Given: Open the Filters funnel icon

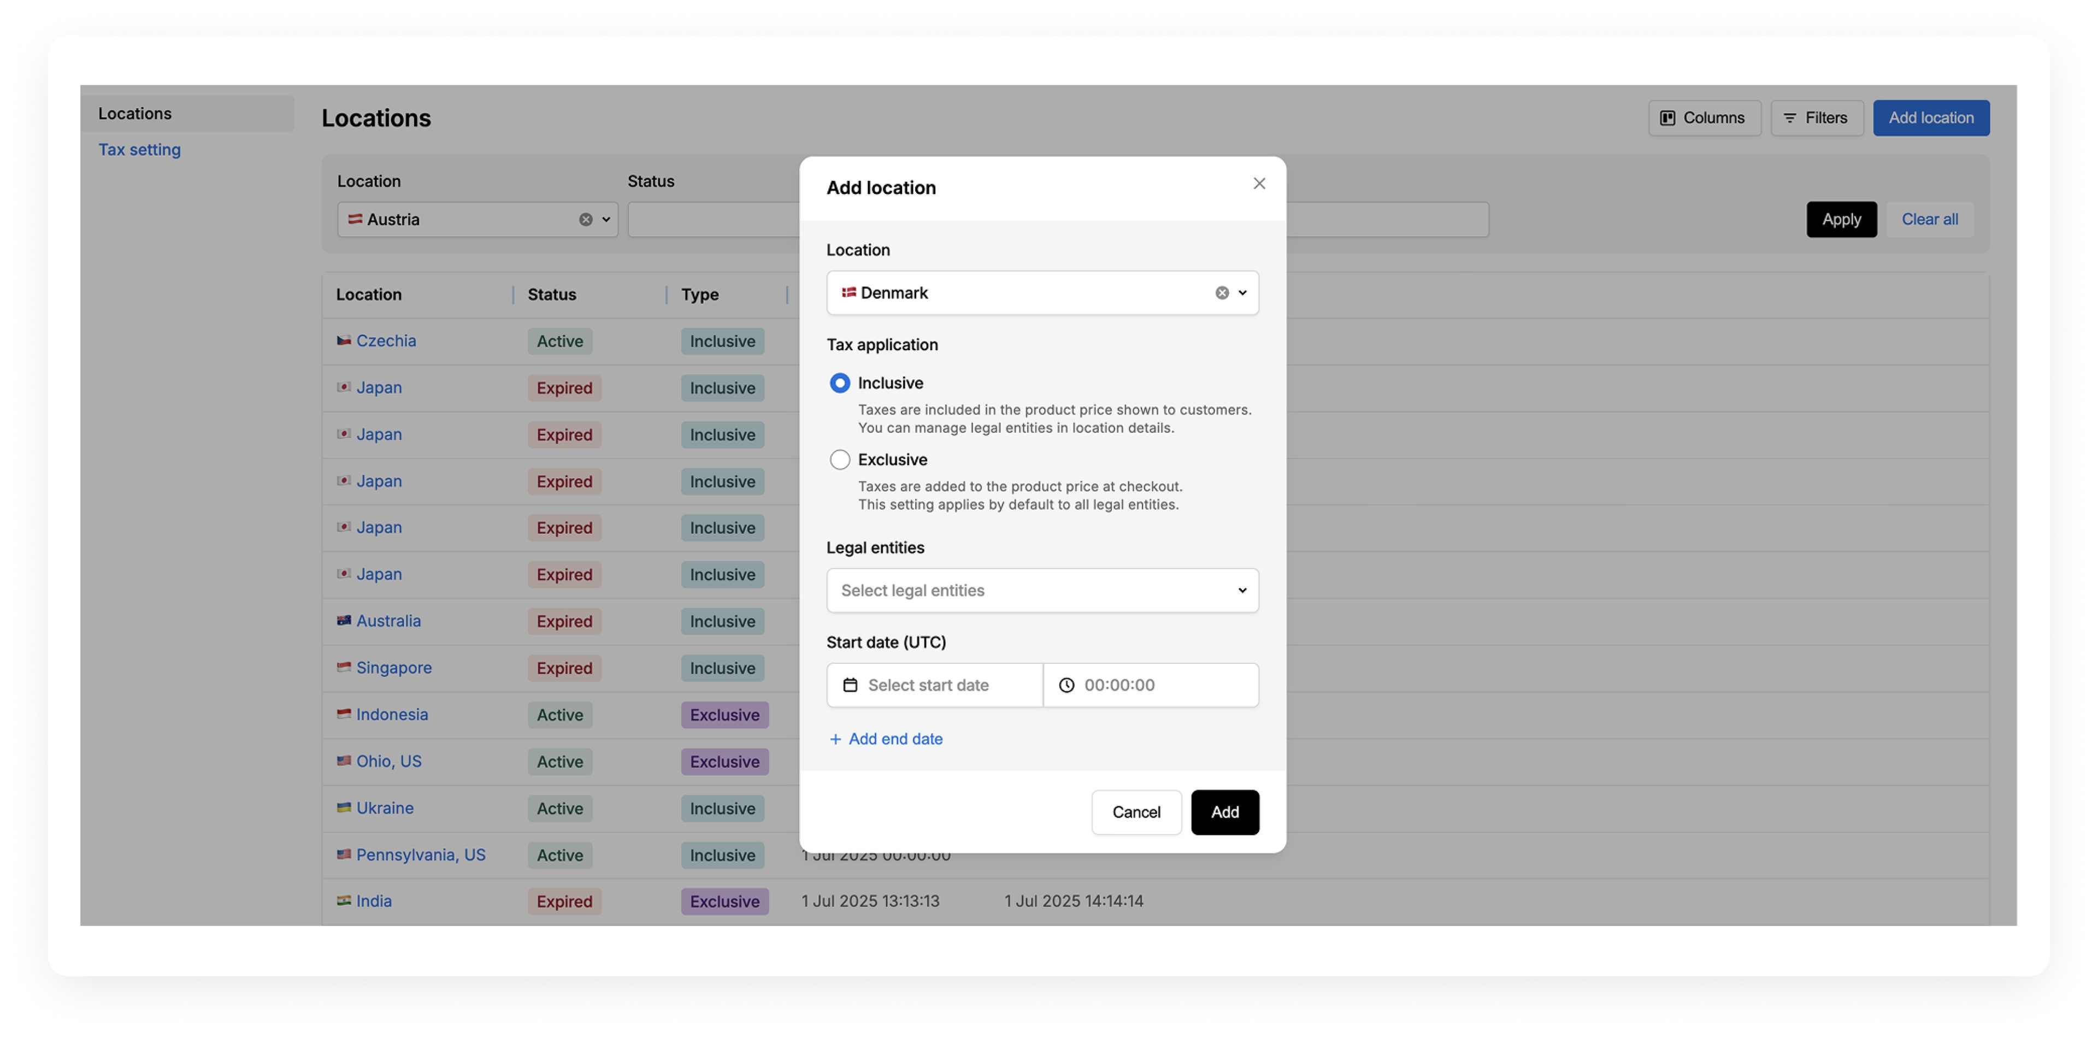Looking at the screenshot, I should click(1790, 117).
